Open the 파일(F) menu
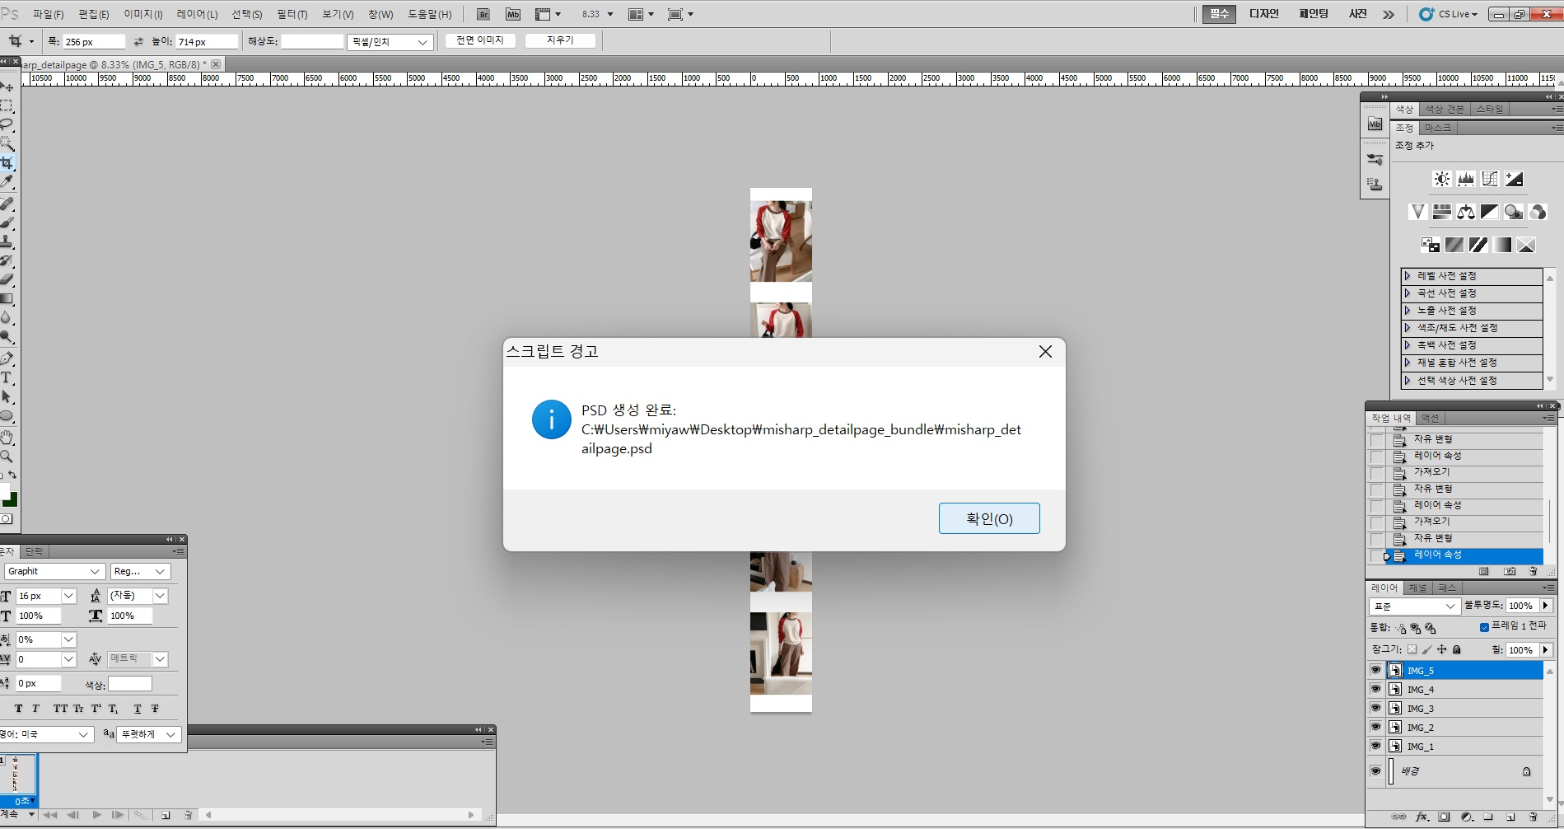The width and height of the screenshot is (1564, 829). click(48, 14)
